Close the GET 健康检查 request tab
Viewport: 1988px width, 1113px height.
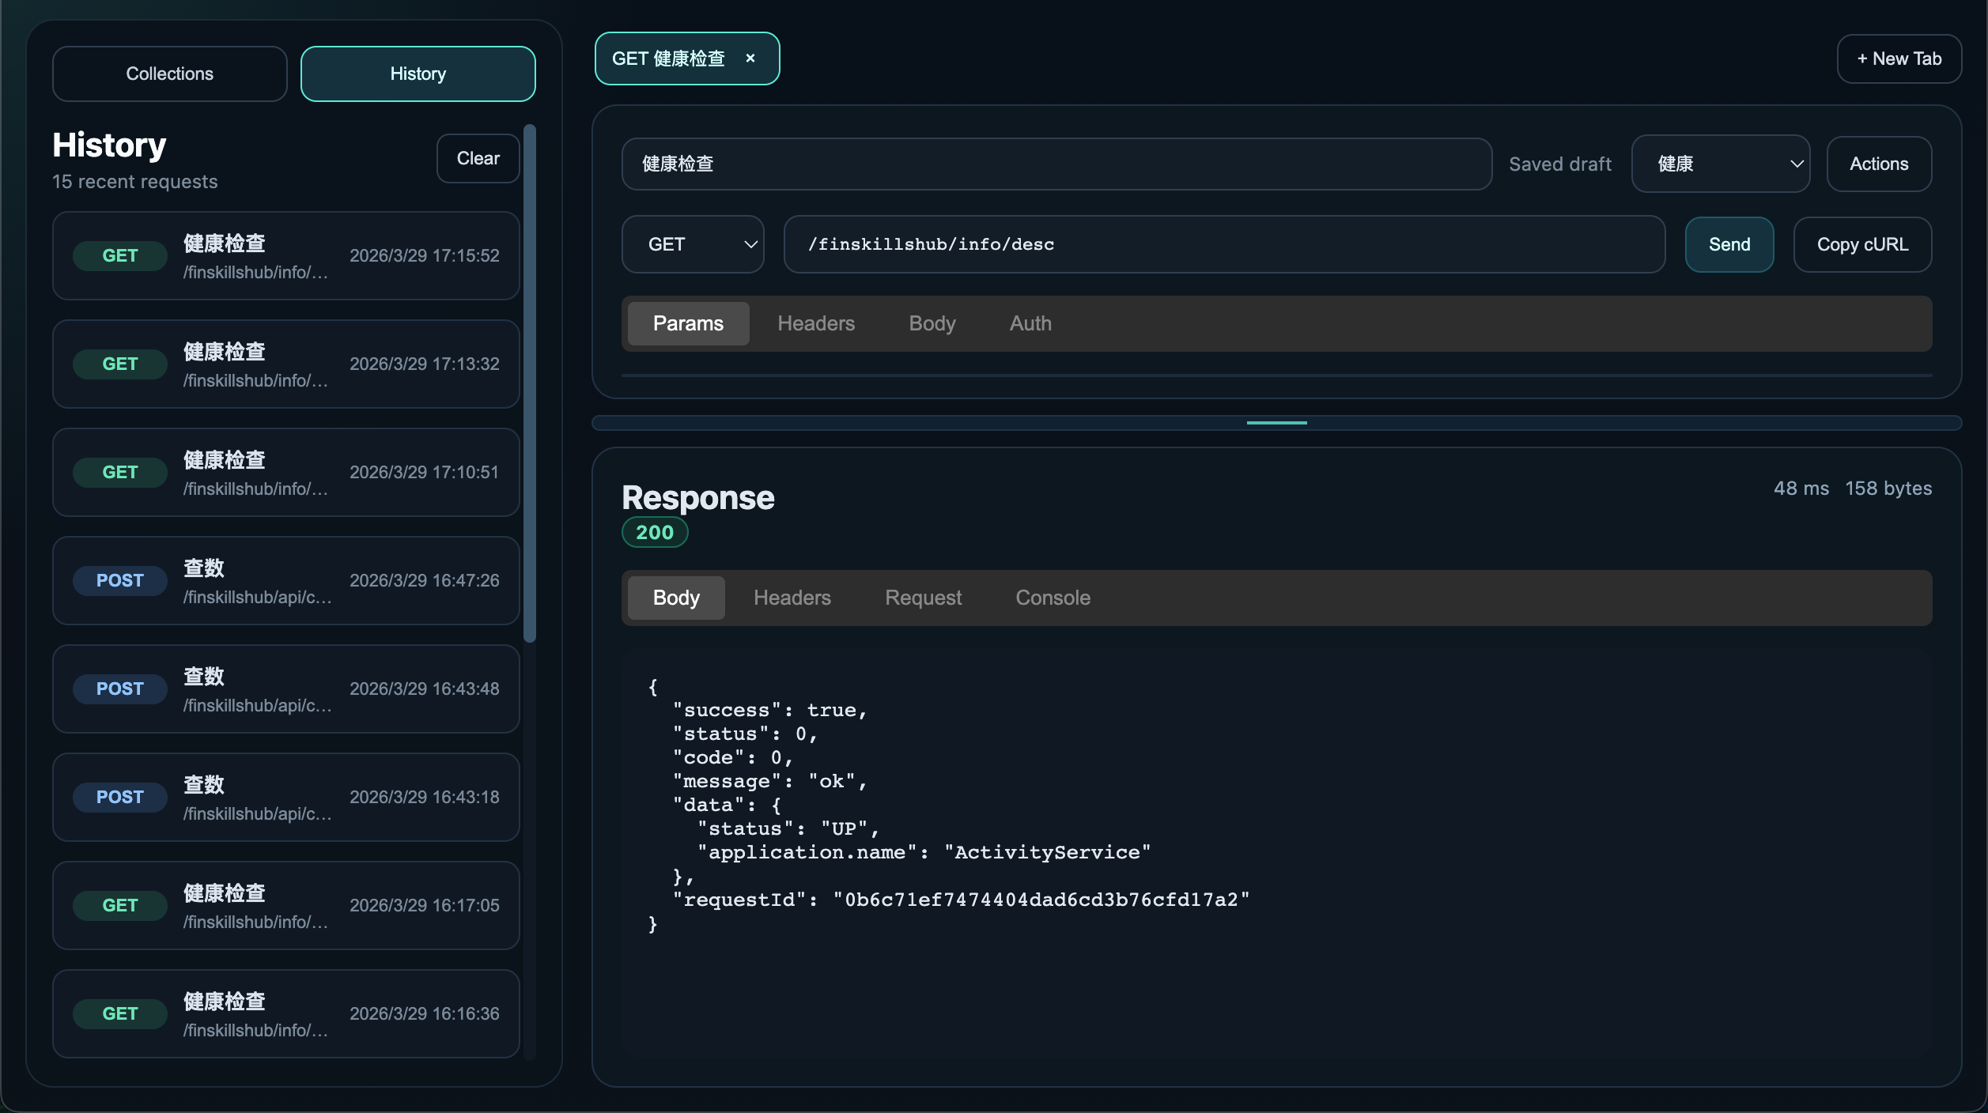click(750, 58)
